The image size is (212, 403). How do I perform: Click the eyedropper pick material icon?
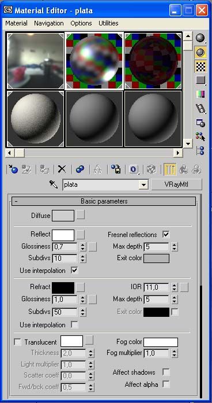[54, 184]
